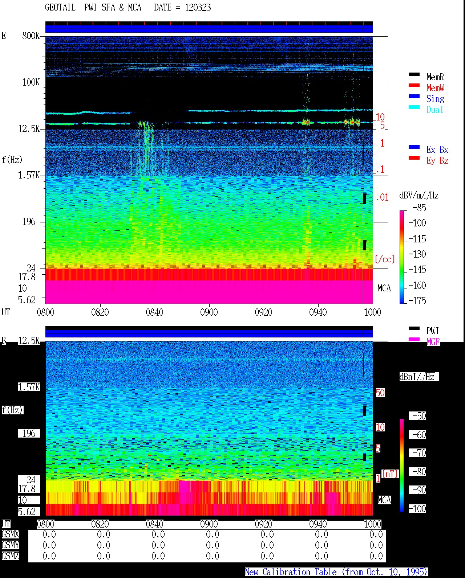The width and height of the screenshot is (465, 578).
Task: Click the red Ey Bz legend swatch
Action: pos(414,158)
